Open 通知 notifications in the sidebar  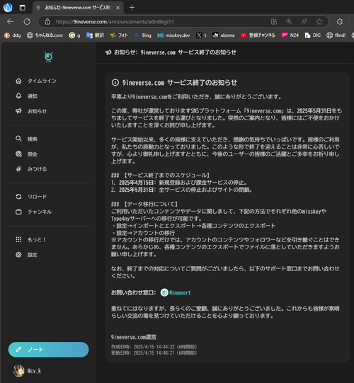click(26, 96)
